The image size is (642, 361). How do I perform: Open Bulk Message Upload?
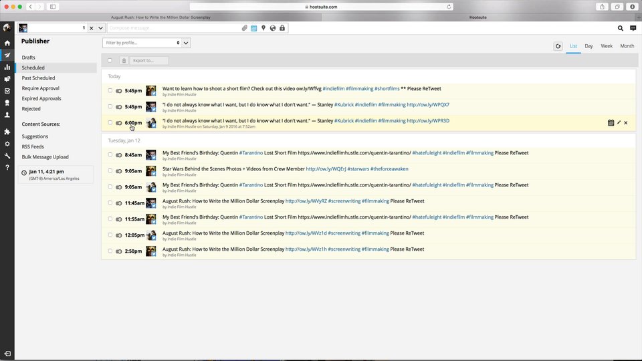[45, 157]
